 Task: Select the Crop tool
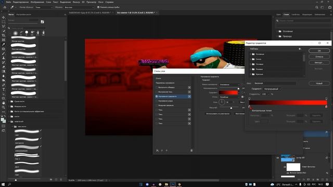point(4,35)
